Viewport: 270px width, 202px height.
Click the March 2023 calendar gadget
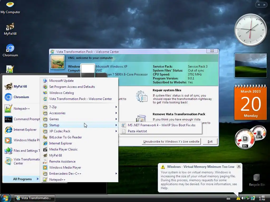(250, 102)
